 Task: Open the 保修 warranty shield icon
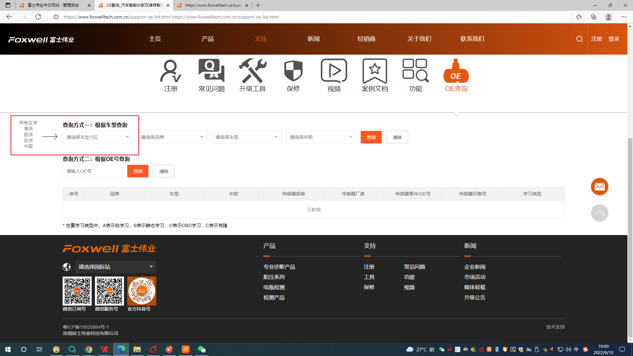pos(293,71)
